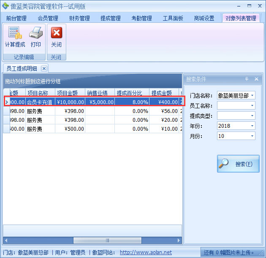Sort by the 销售业绩 column header
Screen dimensions: 266x258
click(x=100, y=93)
